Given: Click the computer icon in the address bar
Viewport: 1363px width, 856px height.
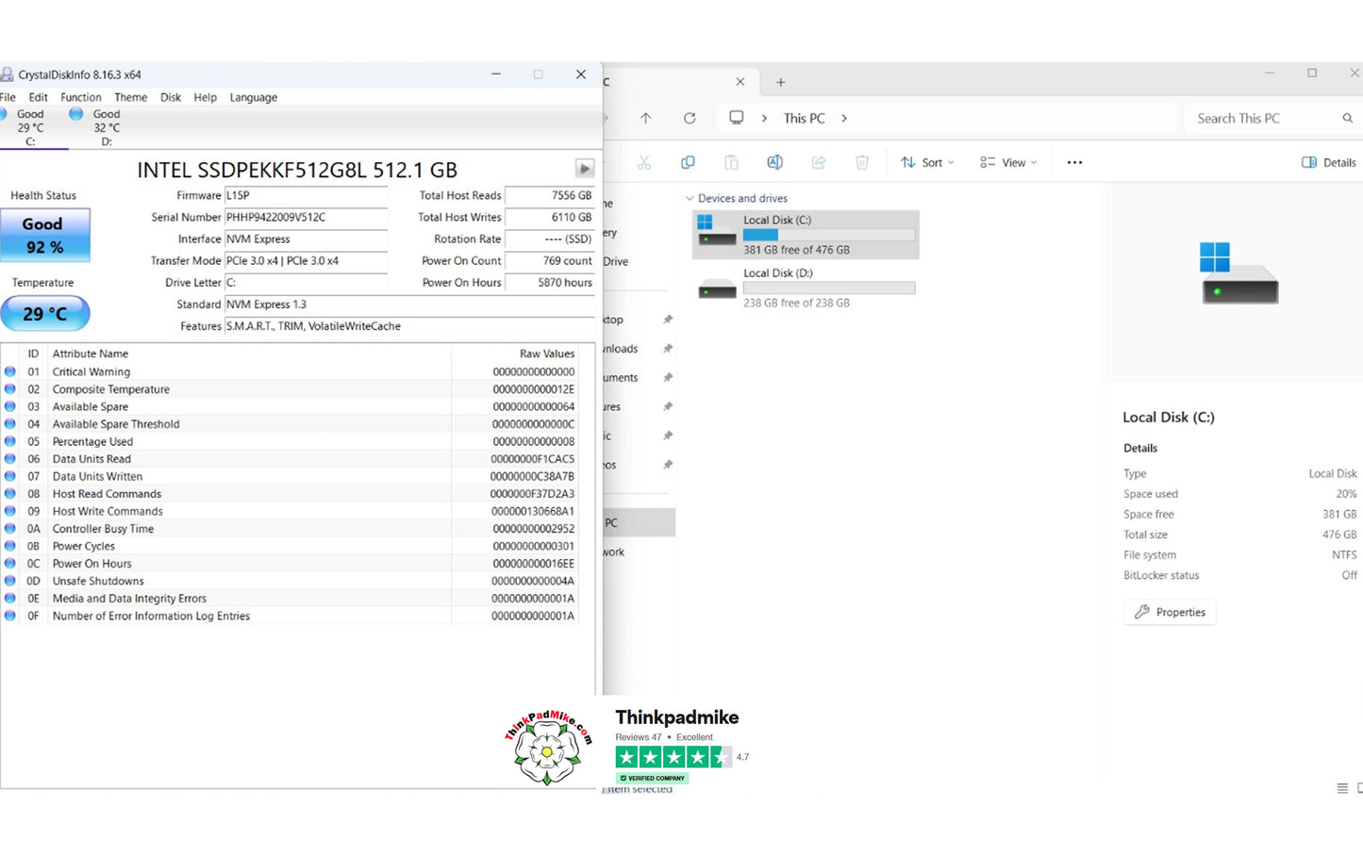Looking at the screenshot, I should pos(737,118).
